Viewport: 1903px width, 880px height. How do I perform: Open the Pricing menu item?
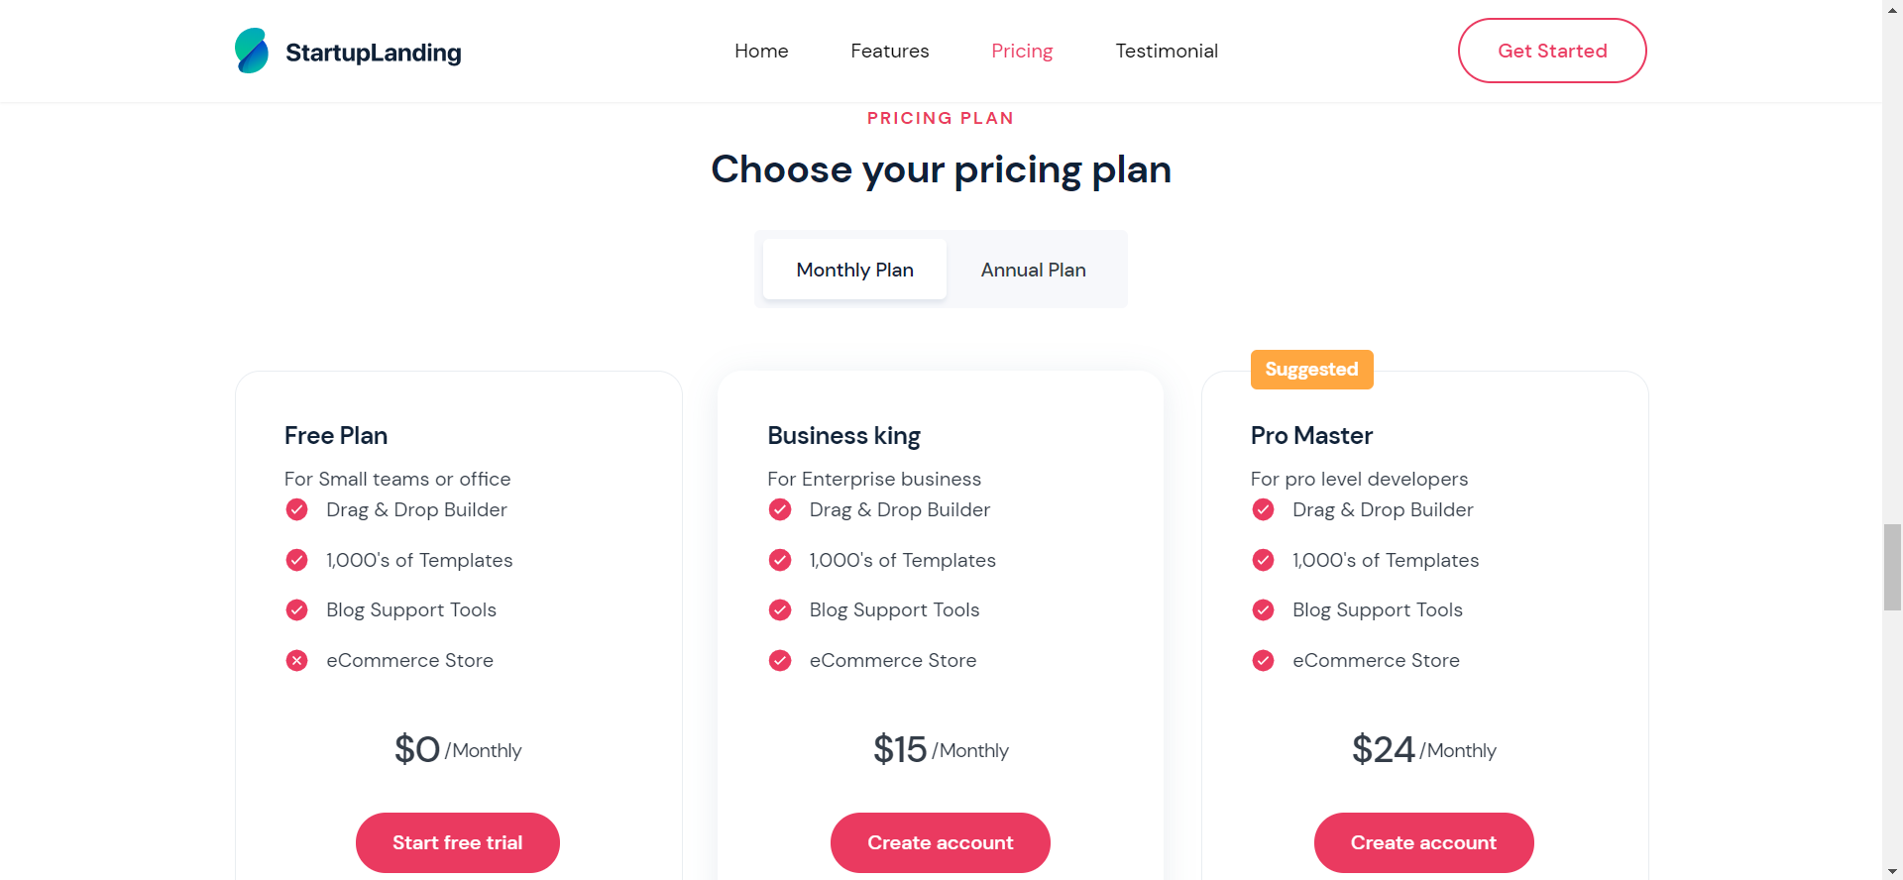click(1022, 51)
